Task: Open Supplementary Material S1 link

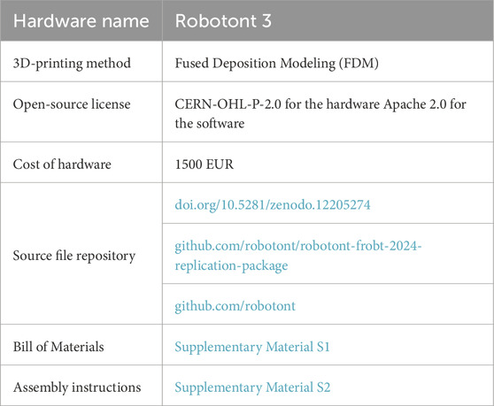Action: point(252,347)
